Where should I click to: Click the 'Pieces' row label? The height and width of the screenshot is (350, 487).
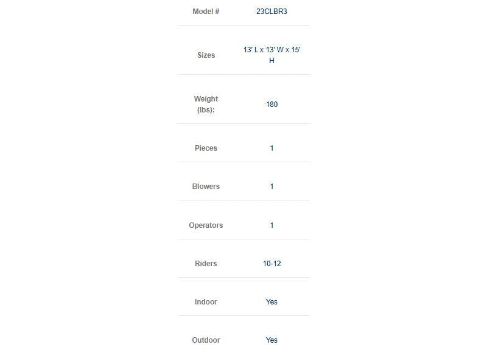coord(206,148)
